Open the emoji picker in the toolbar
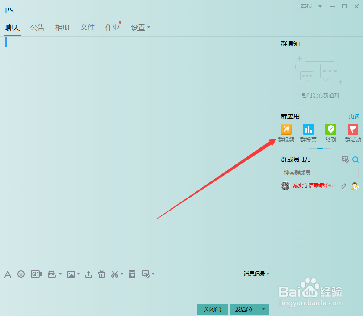Screen dimensions: 363x316 coord(21,274)
